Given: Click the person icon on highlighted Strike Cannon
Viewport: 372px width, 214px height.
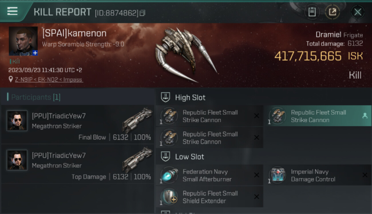Looking at the screenshot, I should coord(365,116).
